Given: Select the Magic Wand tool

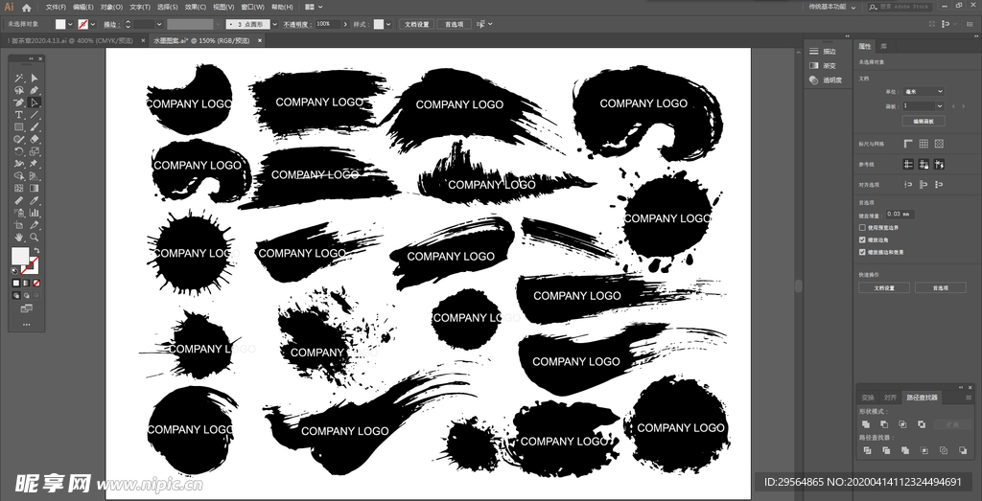Looking at the screenshot, I should 18,79.
